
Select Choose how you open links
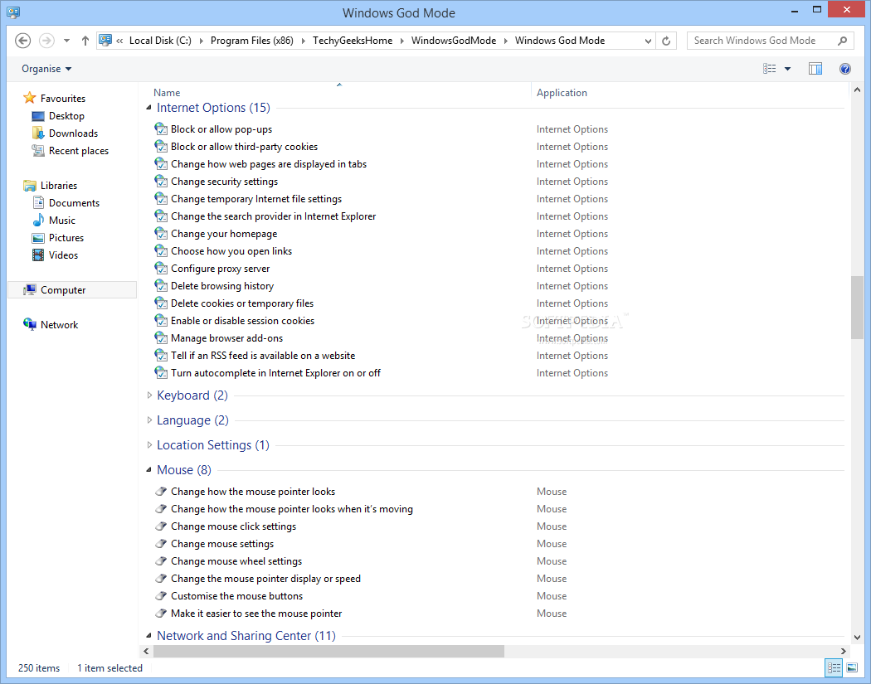click(231, 251)
